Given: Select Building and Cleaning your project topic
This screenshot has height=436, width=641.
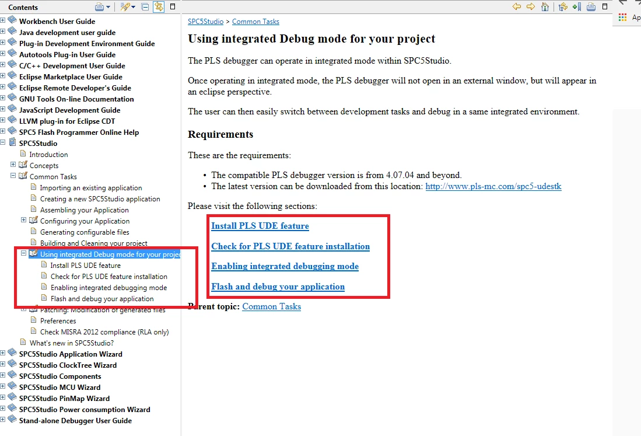Looking at the screenshot, I should point(94,243).
